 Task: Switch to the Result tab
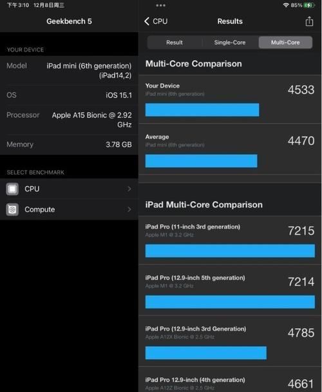(175, 43)
